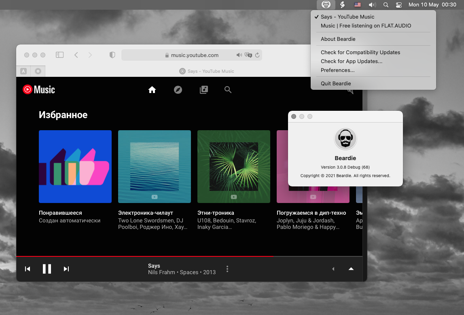This screenshot has height=315, width=464.
Task: Open the Электроника-чилаут playlist thumbnail
Action: click(155, 167)
